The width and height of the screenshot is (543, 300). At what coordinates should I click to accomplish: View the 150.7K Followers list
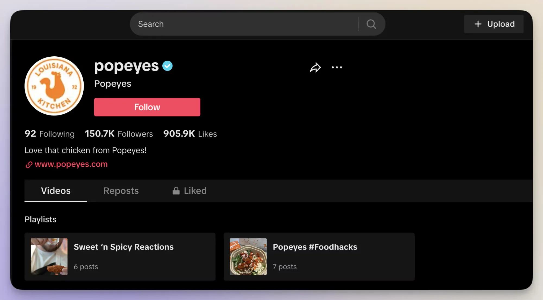tap(119, 134)
